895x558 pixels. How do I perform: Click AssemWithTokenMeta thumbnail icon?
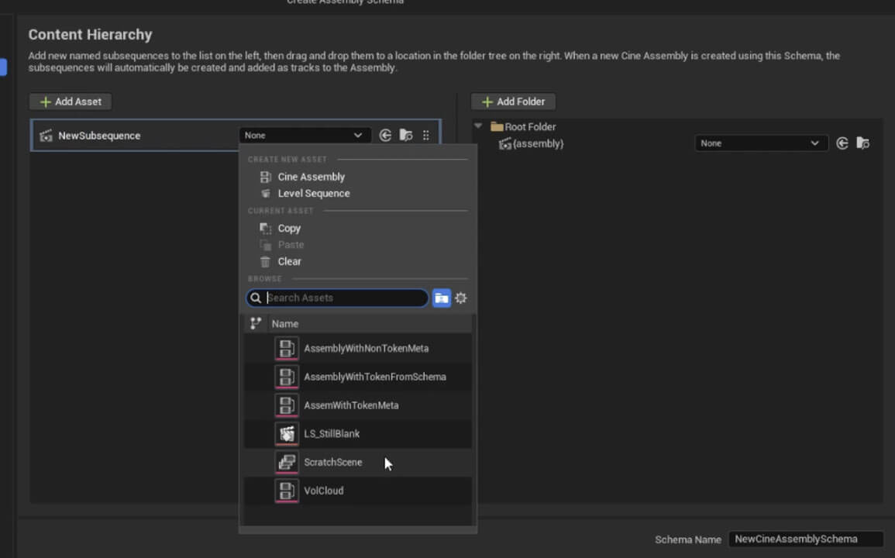click(287, 405)
